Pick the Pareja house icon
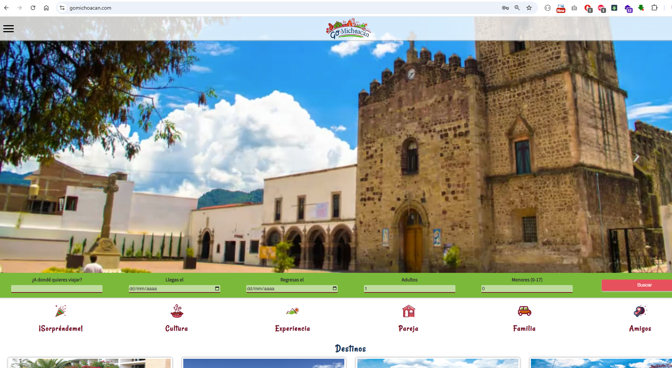 [x=408, y=311]
